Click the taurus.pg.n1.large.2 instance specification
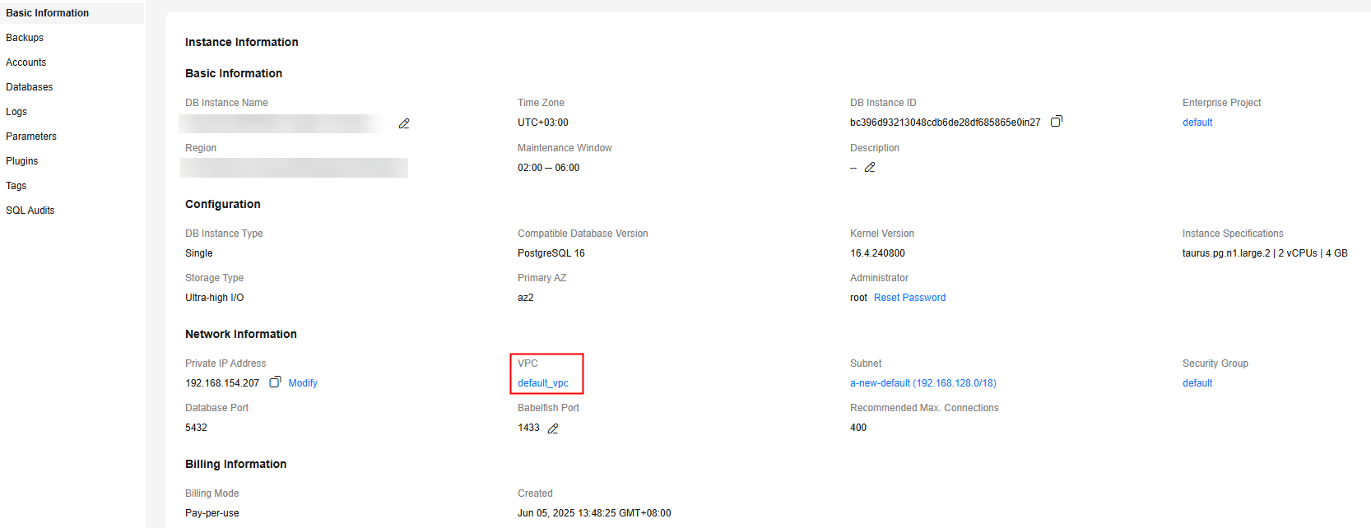This screenshot has width=1371, height=528. [x=1265, y=253]
